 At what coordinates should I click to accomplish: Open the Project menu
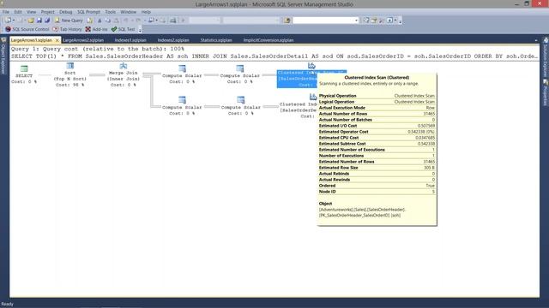(48, 12)
